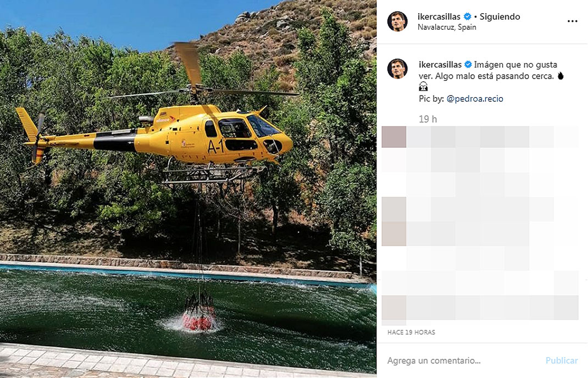Click the 19 h caption timestamp
Viewport: 588px width, 378px height.
(x=428, y=119)
